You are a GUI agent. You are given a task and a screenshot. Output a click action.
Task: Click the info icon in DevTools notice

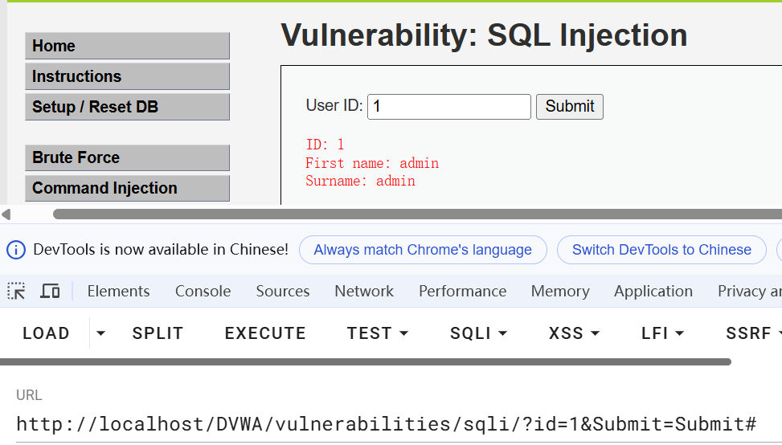15,250
